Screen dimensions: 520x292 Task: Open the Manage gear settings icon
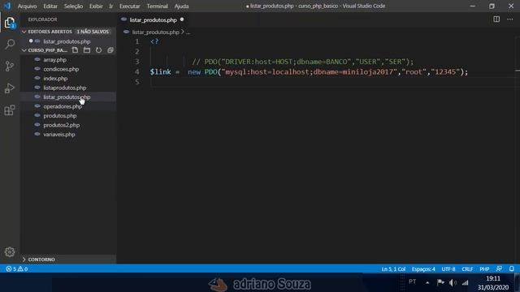(x=10, y=252)
